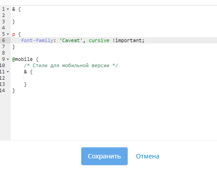The height and width of the screenshot is (175, 217).
Task: Place cursor on 'font-family' property
Action: coord(37,40)
